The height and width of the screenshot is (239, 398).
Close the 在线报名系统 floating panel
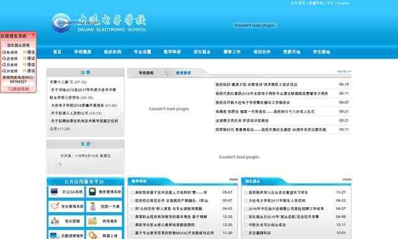click(34, 35)
